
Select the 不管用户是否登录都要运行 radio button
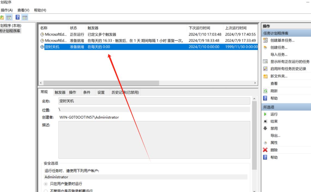[46, 191]
